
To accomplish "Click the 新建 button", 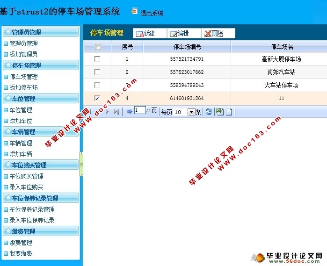I will pos(150,33).
